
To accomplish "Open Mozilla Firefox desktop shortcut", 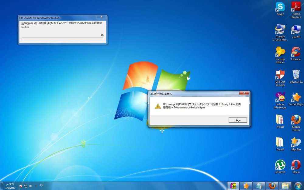I will click(296, 120).
